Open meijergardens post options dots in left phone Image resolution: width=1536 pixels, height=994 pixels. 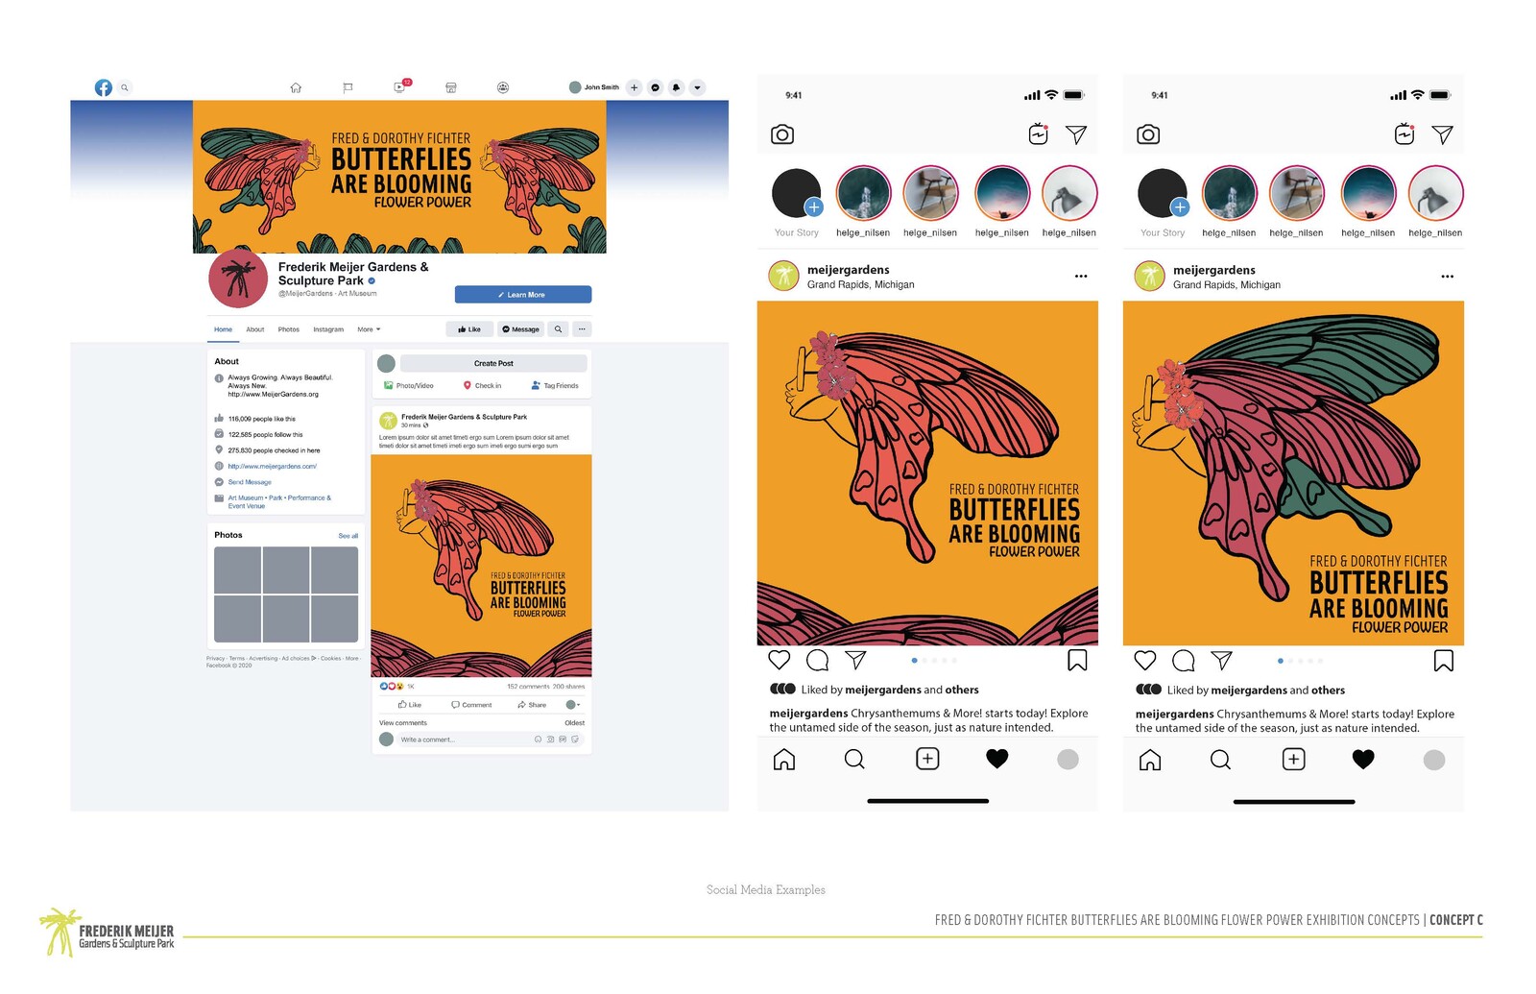tap(1081, 277)
